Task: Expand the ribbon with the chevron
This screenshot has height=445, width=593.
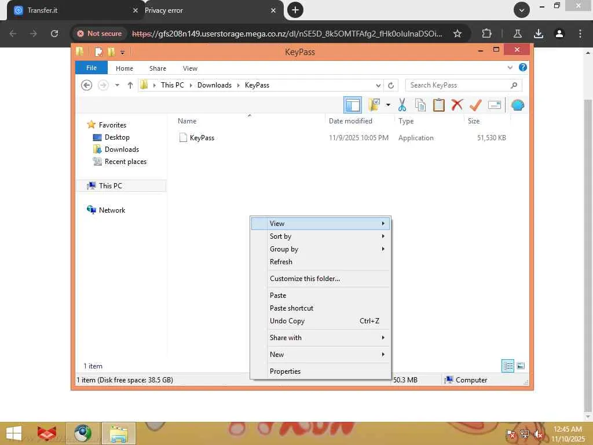Action: coord(510,67)
